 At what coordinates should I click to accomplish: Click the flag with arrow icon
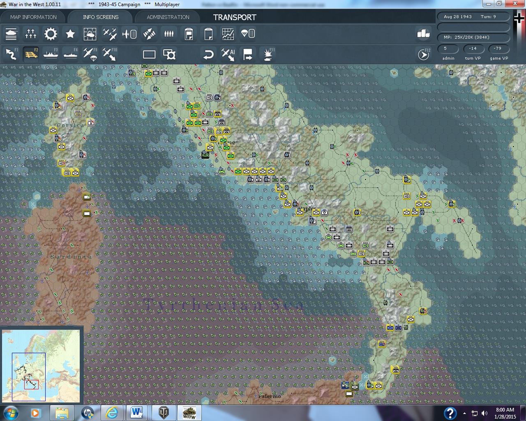point(248,54)
